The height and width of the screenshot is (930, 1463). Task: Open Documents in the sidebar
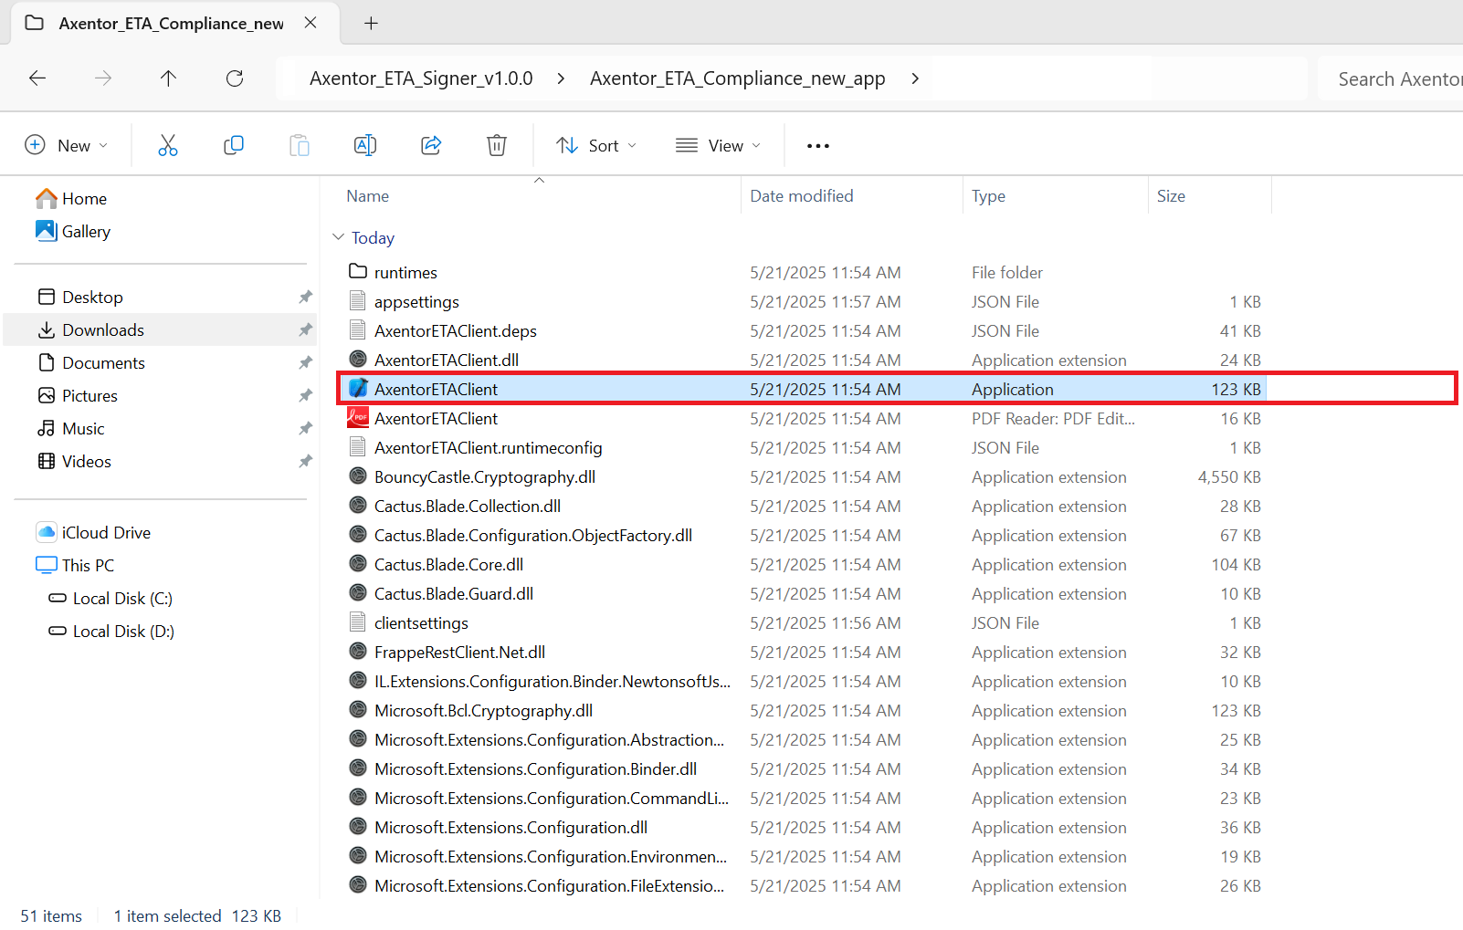click(103, 362)
